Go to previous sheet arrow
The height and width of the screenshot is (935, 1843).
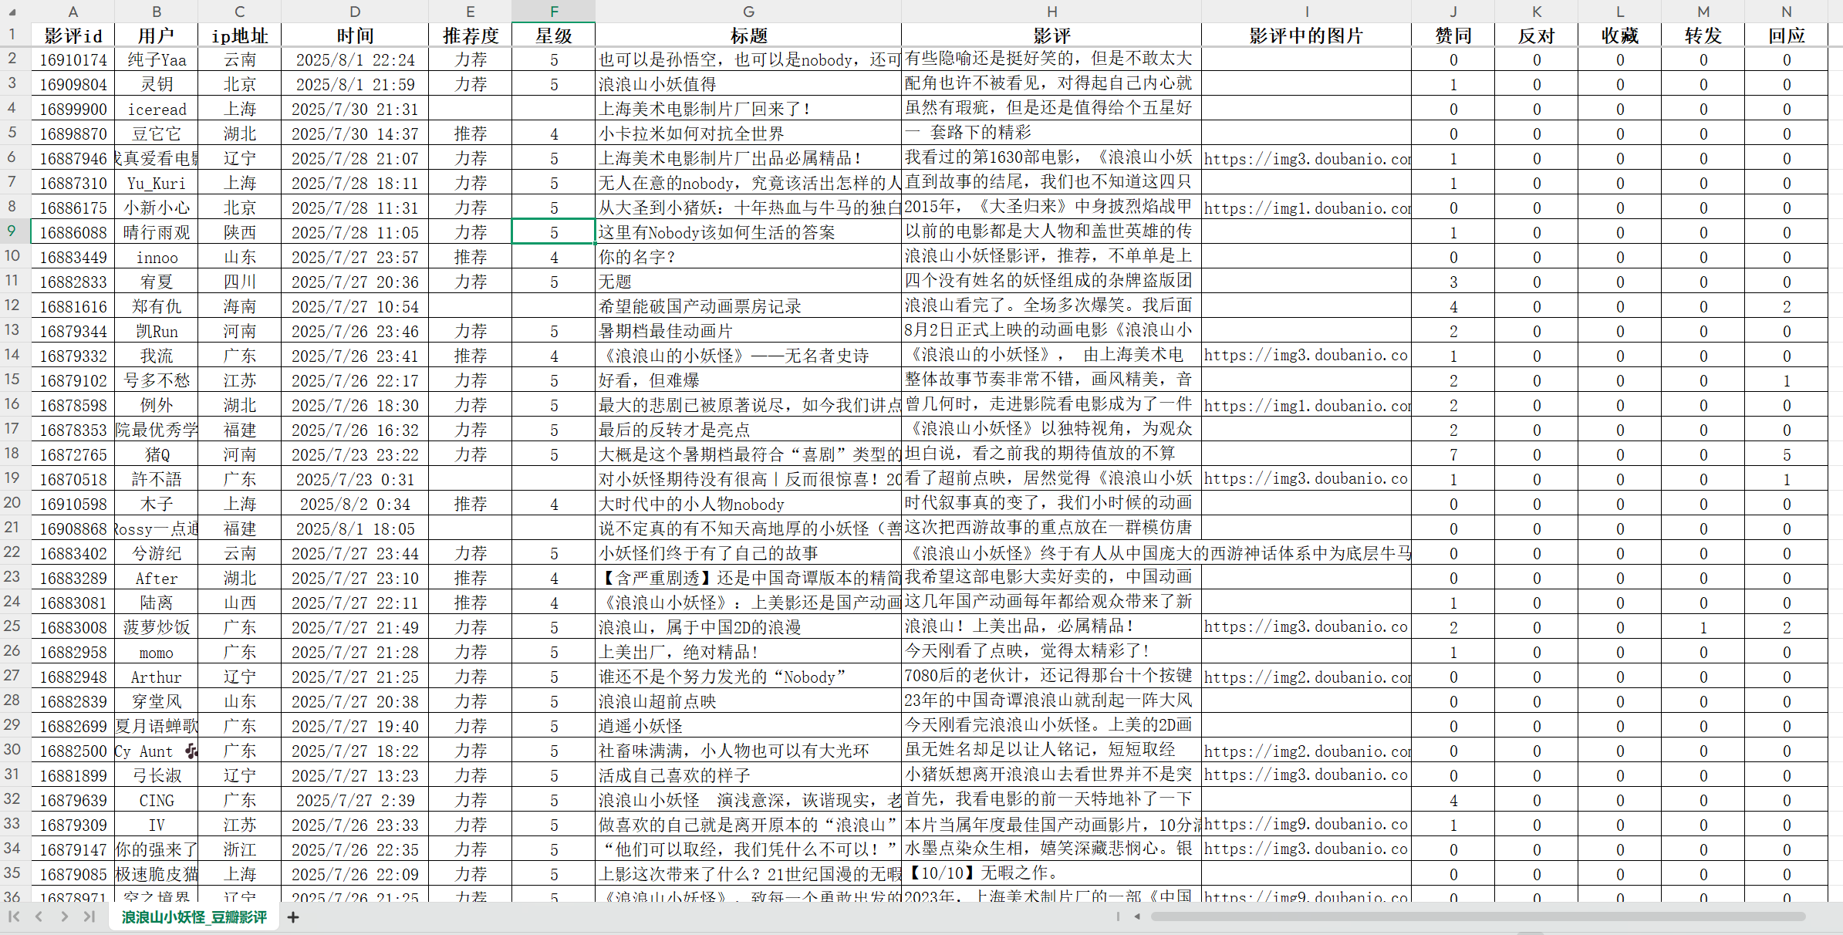(x=39, y=916)
